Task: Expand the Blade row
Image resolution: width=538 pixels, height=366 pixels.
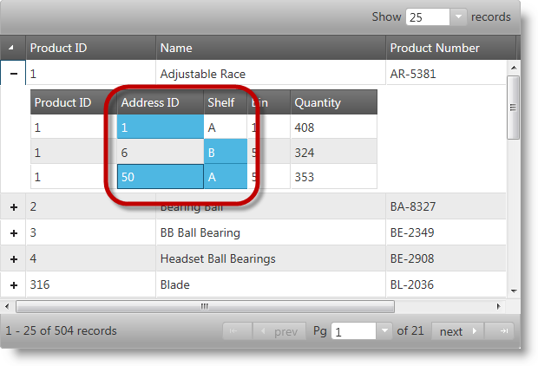Action: click(x=13, y=284)
